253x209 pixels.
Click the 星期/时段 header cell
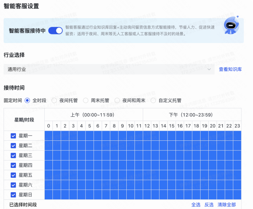(24, 120)
